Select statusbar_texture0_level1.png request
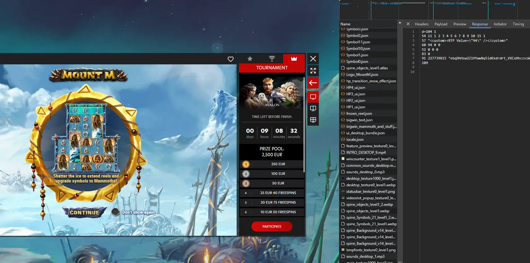 pos(368,192)
